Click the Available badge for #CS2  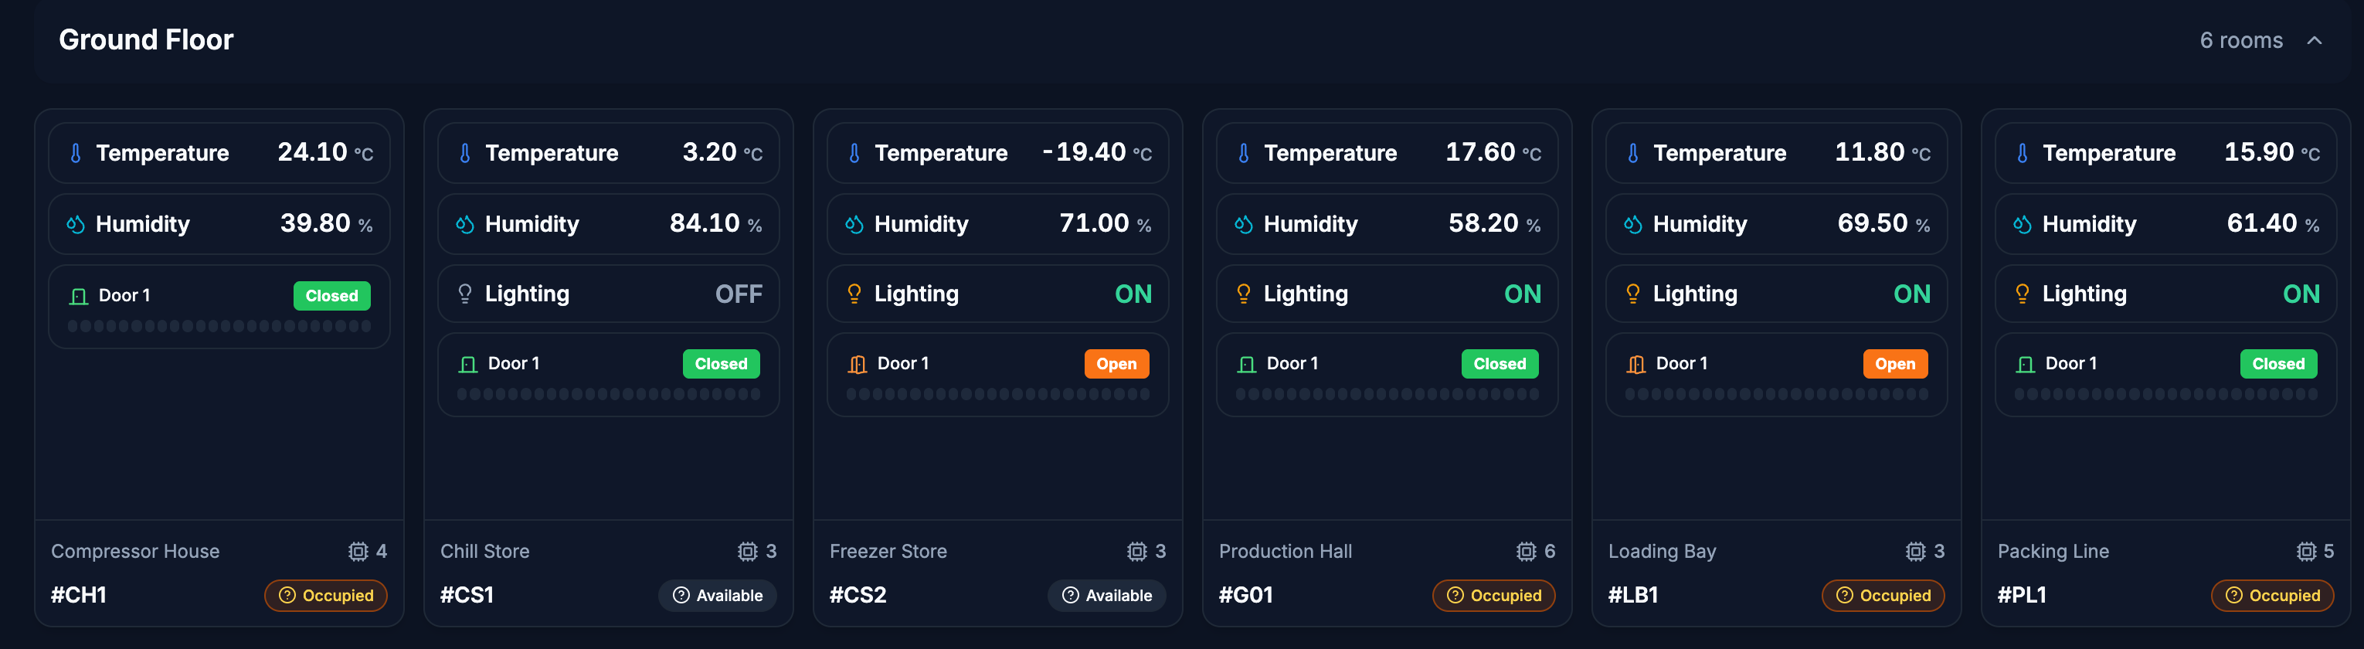point(1107,596)
